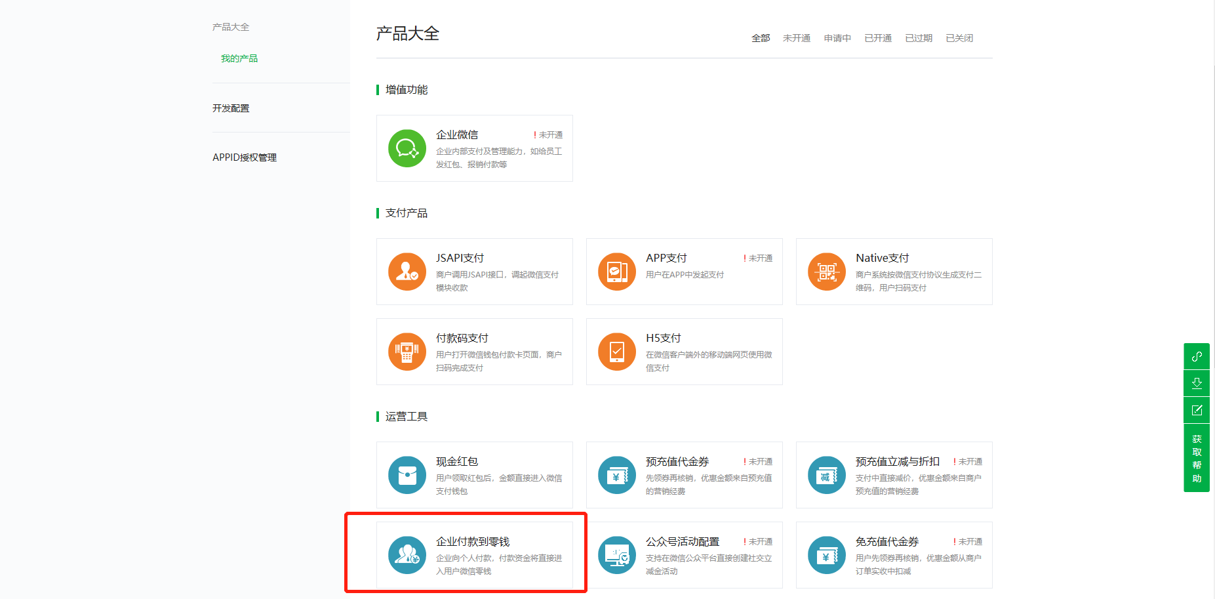Viewport: 1215px width, 599px height.
Task: Open the 公众号活动配置 monitor icon
Action: 617,555
